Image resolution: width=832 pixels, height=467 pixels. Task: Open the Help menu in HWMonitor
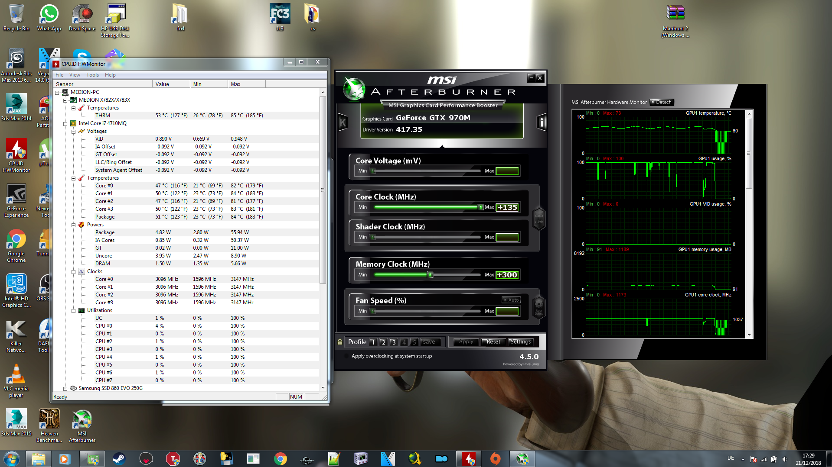coord(110,75)
